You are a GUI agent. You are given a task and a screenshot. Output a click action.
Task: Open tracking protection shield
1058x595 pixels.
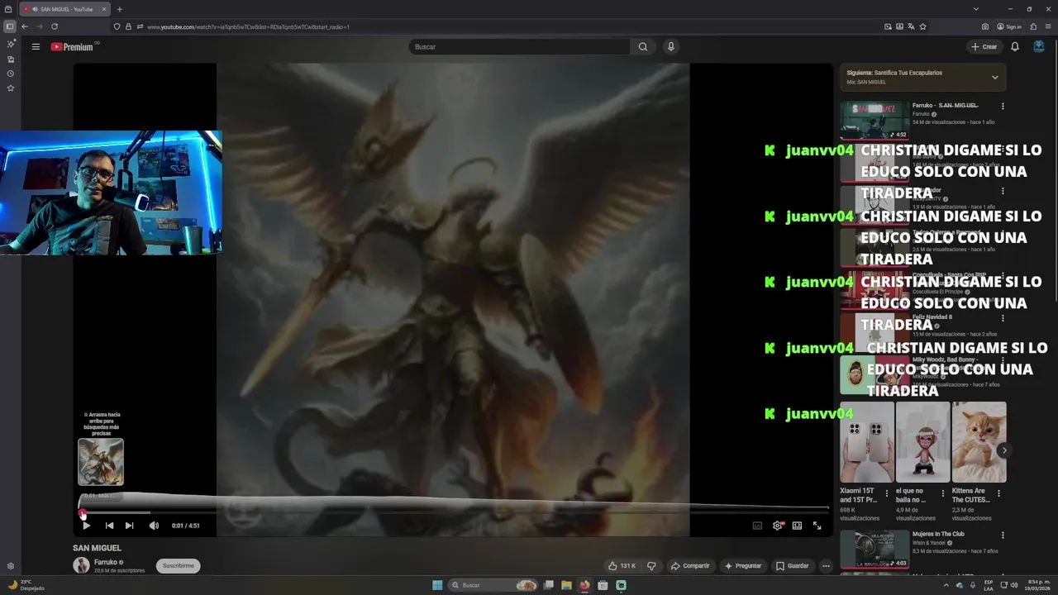click(117, 26)
